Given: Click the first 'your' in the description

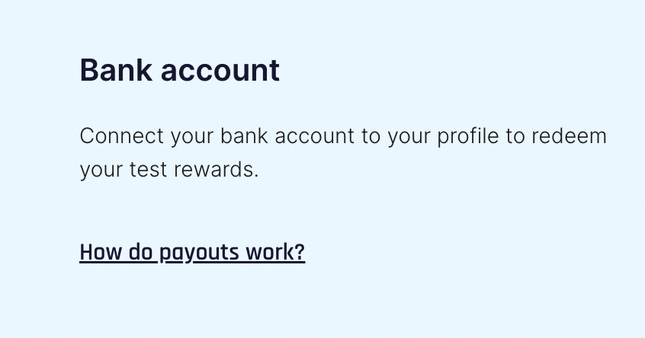Looking at the screenshot, I should point(192,137).
